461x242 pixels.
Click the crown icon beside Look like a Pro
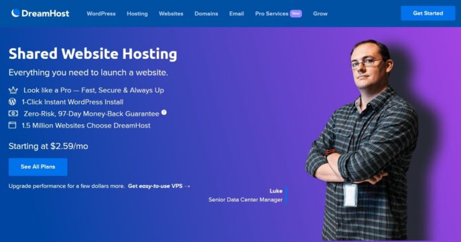(x=13, y=90)
